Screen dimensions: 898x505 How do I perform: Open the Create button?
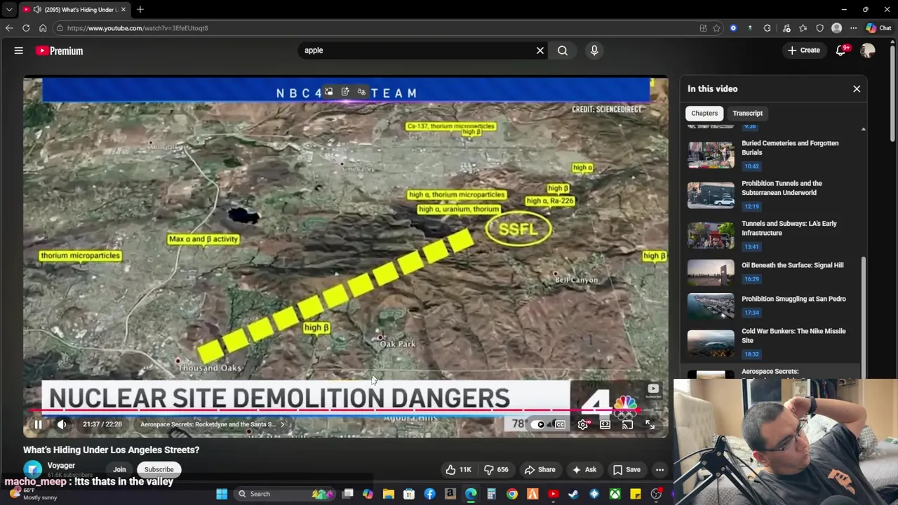tap(803, 50)
